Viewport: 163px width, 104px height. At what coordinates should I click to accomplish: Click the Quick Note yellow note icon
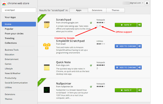pyautogui.click(x=47, y=67)
